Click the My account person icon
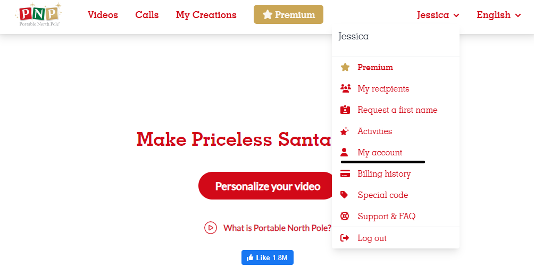534x274 pixels. 344,152
